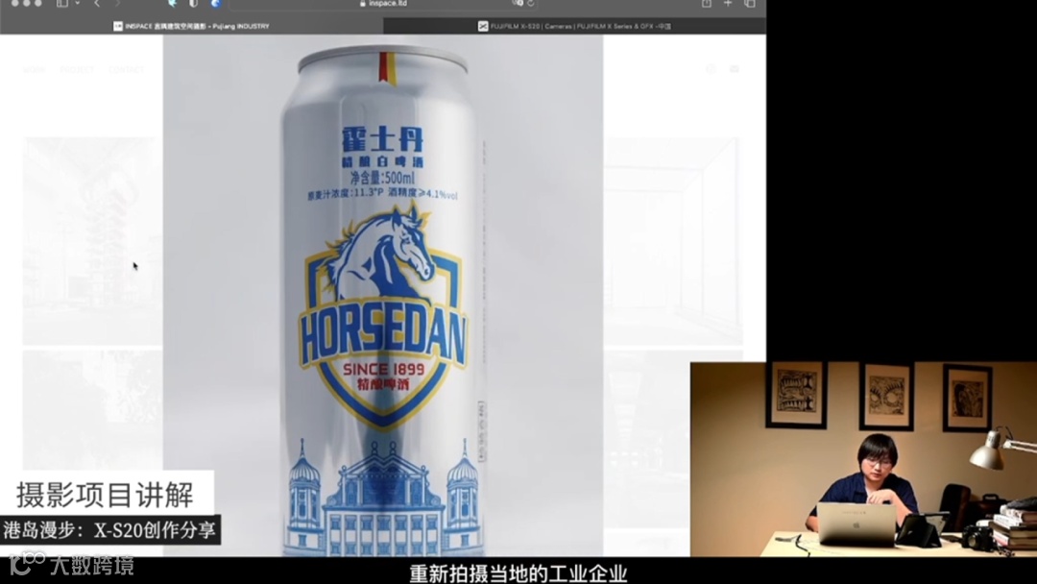Click the shield extension icon in toolbar

click(193, 3)
